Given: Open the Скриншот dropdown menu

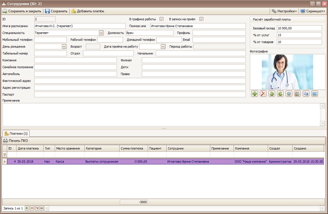Looking at the screenshot, I should coord(313,11).
